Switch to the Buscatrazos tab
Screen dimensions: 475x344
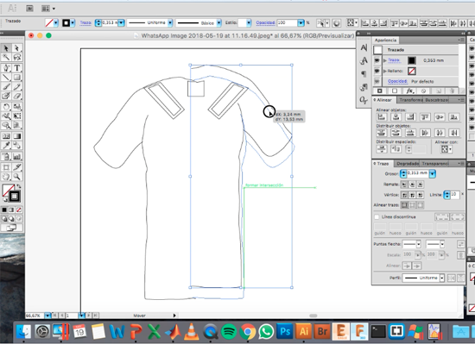click(436, 100)
